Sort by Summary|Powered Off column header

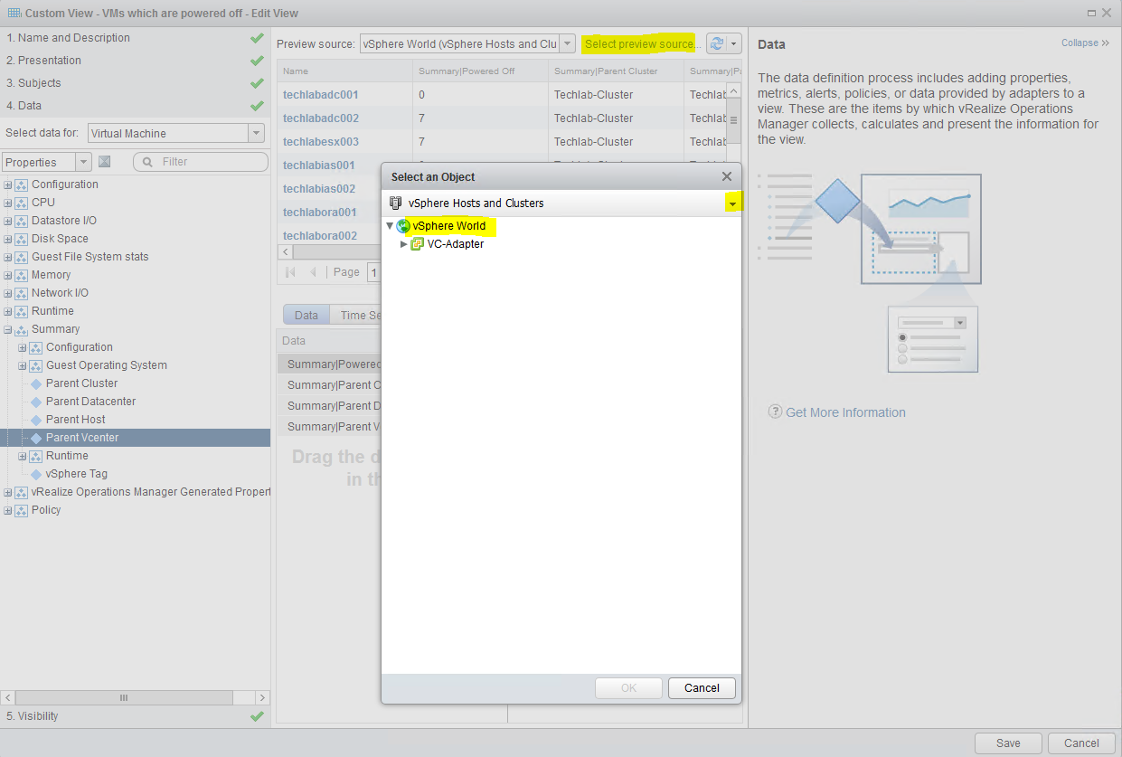tap(480, 71)
